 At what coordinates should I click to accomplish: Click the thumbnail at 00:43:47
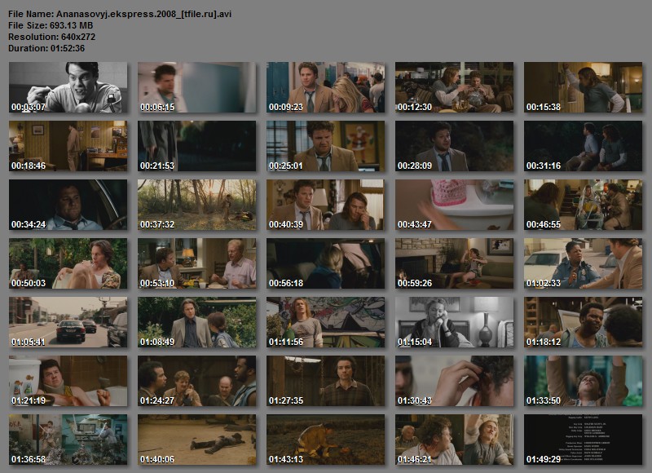[455, 205]
